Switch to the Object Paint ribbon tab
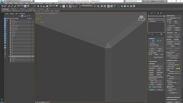The height and width of the screenshot is (103, 183). click(x=32, y=9)
